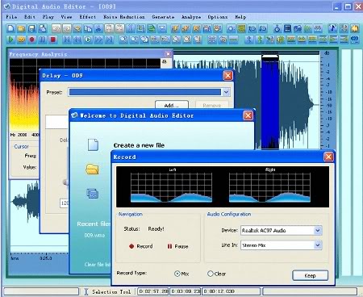Click the Fast Forward double-arrow icon
Screen dimensions: 363x297
98,40
